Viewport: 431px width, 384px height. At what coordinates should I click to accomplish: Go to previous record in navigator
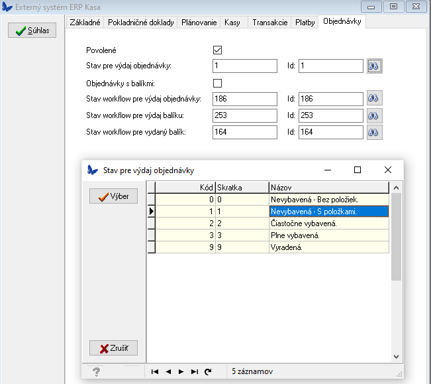pyautogui.click(x=168, y=371)
